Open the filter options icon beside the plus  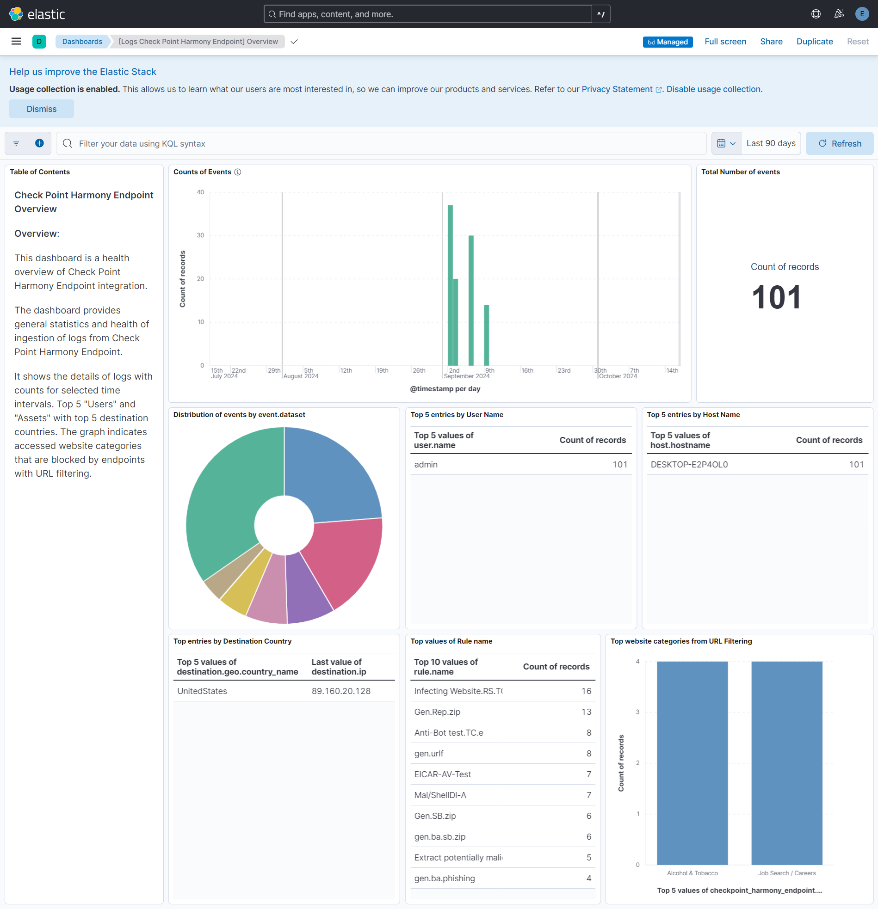16,143
